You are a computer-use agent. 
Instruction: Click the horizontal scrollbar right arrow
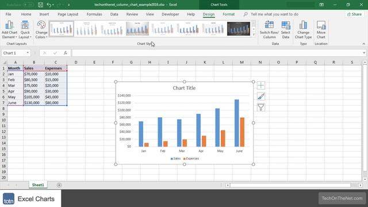361,185
